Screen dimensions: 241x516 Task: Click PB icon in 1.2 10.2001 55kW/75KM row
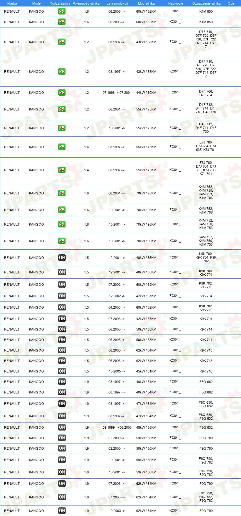(62, 128)
